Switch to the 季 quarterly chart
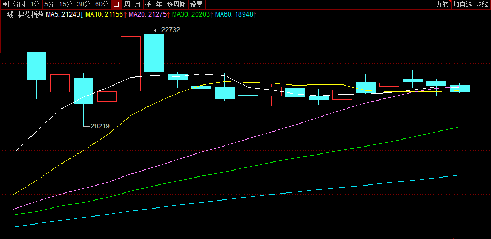 (x=148, y=4)
